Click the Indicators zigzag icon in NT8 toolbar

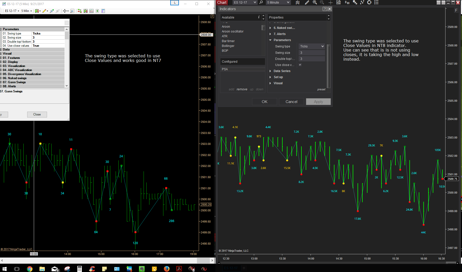tap(362, 2)
